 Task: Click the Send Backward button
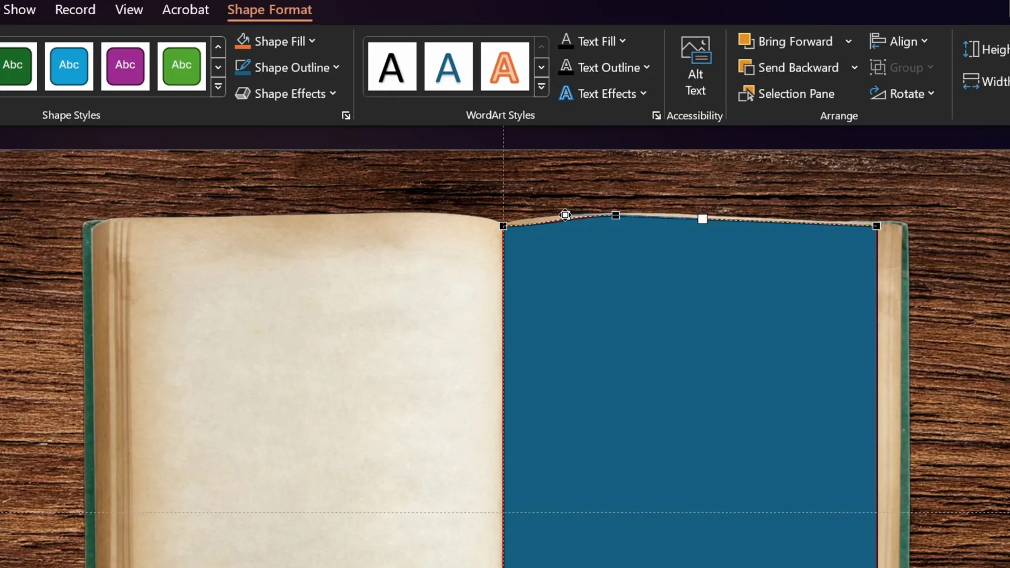tap(789, 67)
